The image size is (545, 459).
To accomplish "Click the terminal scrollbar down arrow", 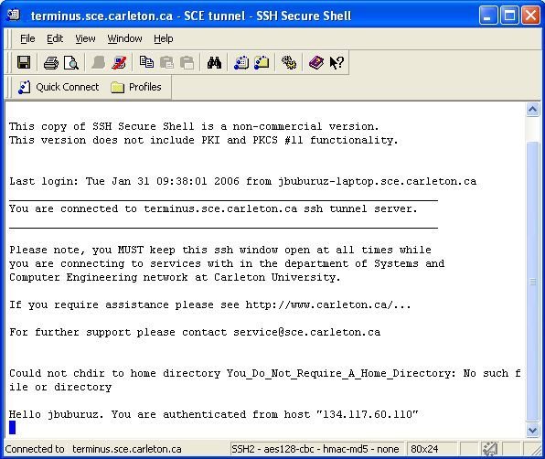I will click(532, 430).
